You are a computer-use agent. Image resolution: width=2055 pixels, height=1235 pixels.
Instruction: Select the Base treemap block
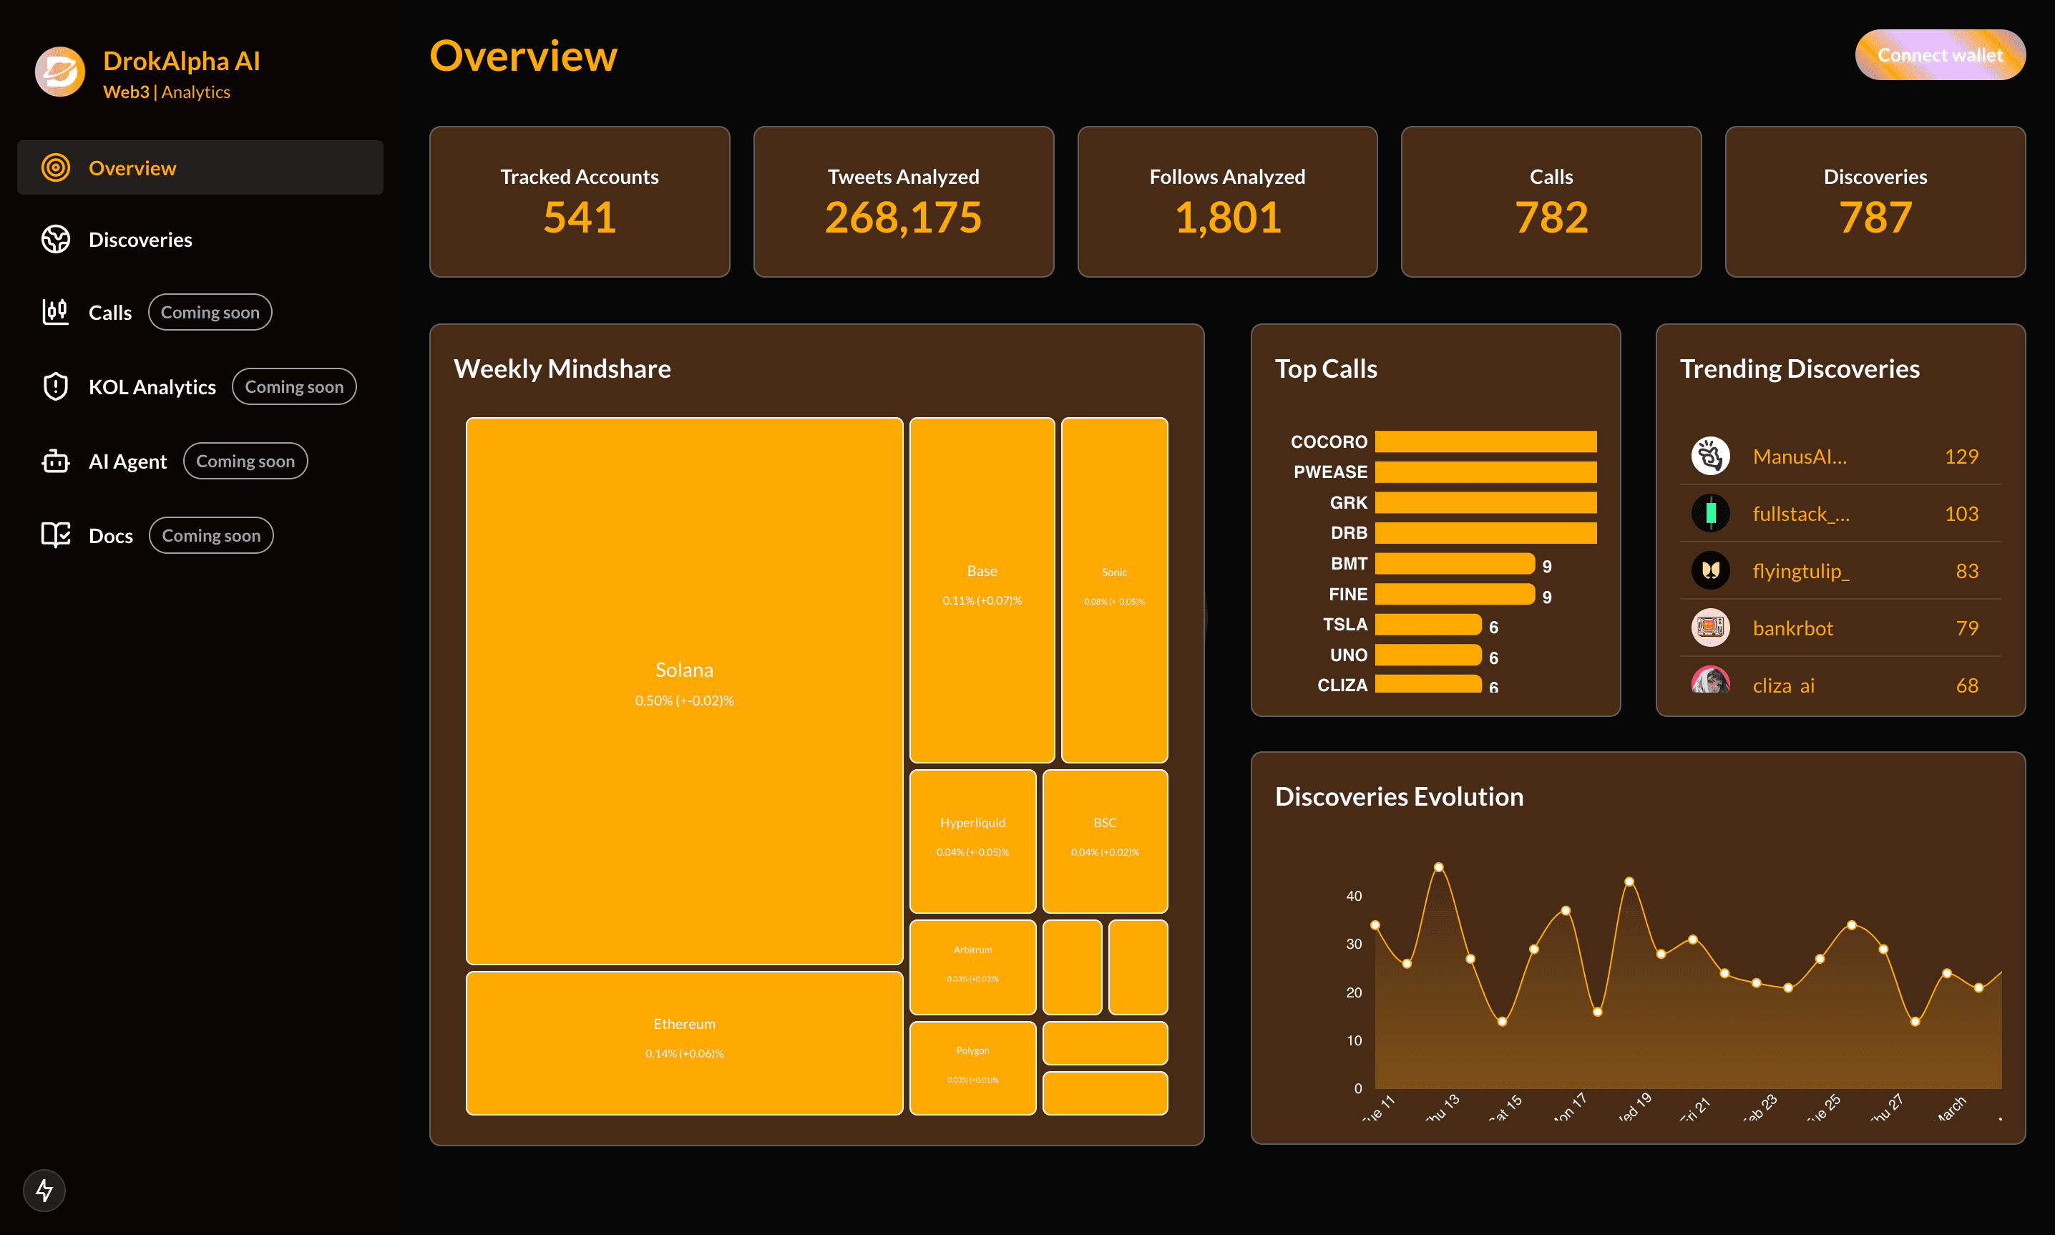pos(982,590)
